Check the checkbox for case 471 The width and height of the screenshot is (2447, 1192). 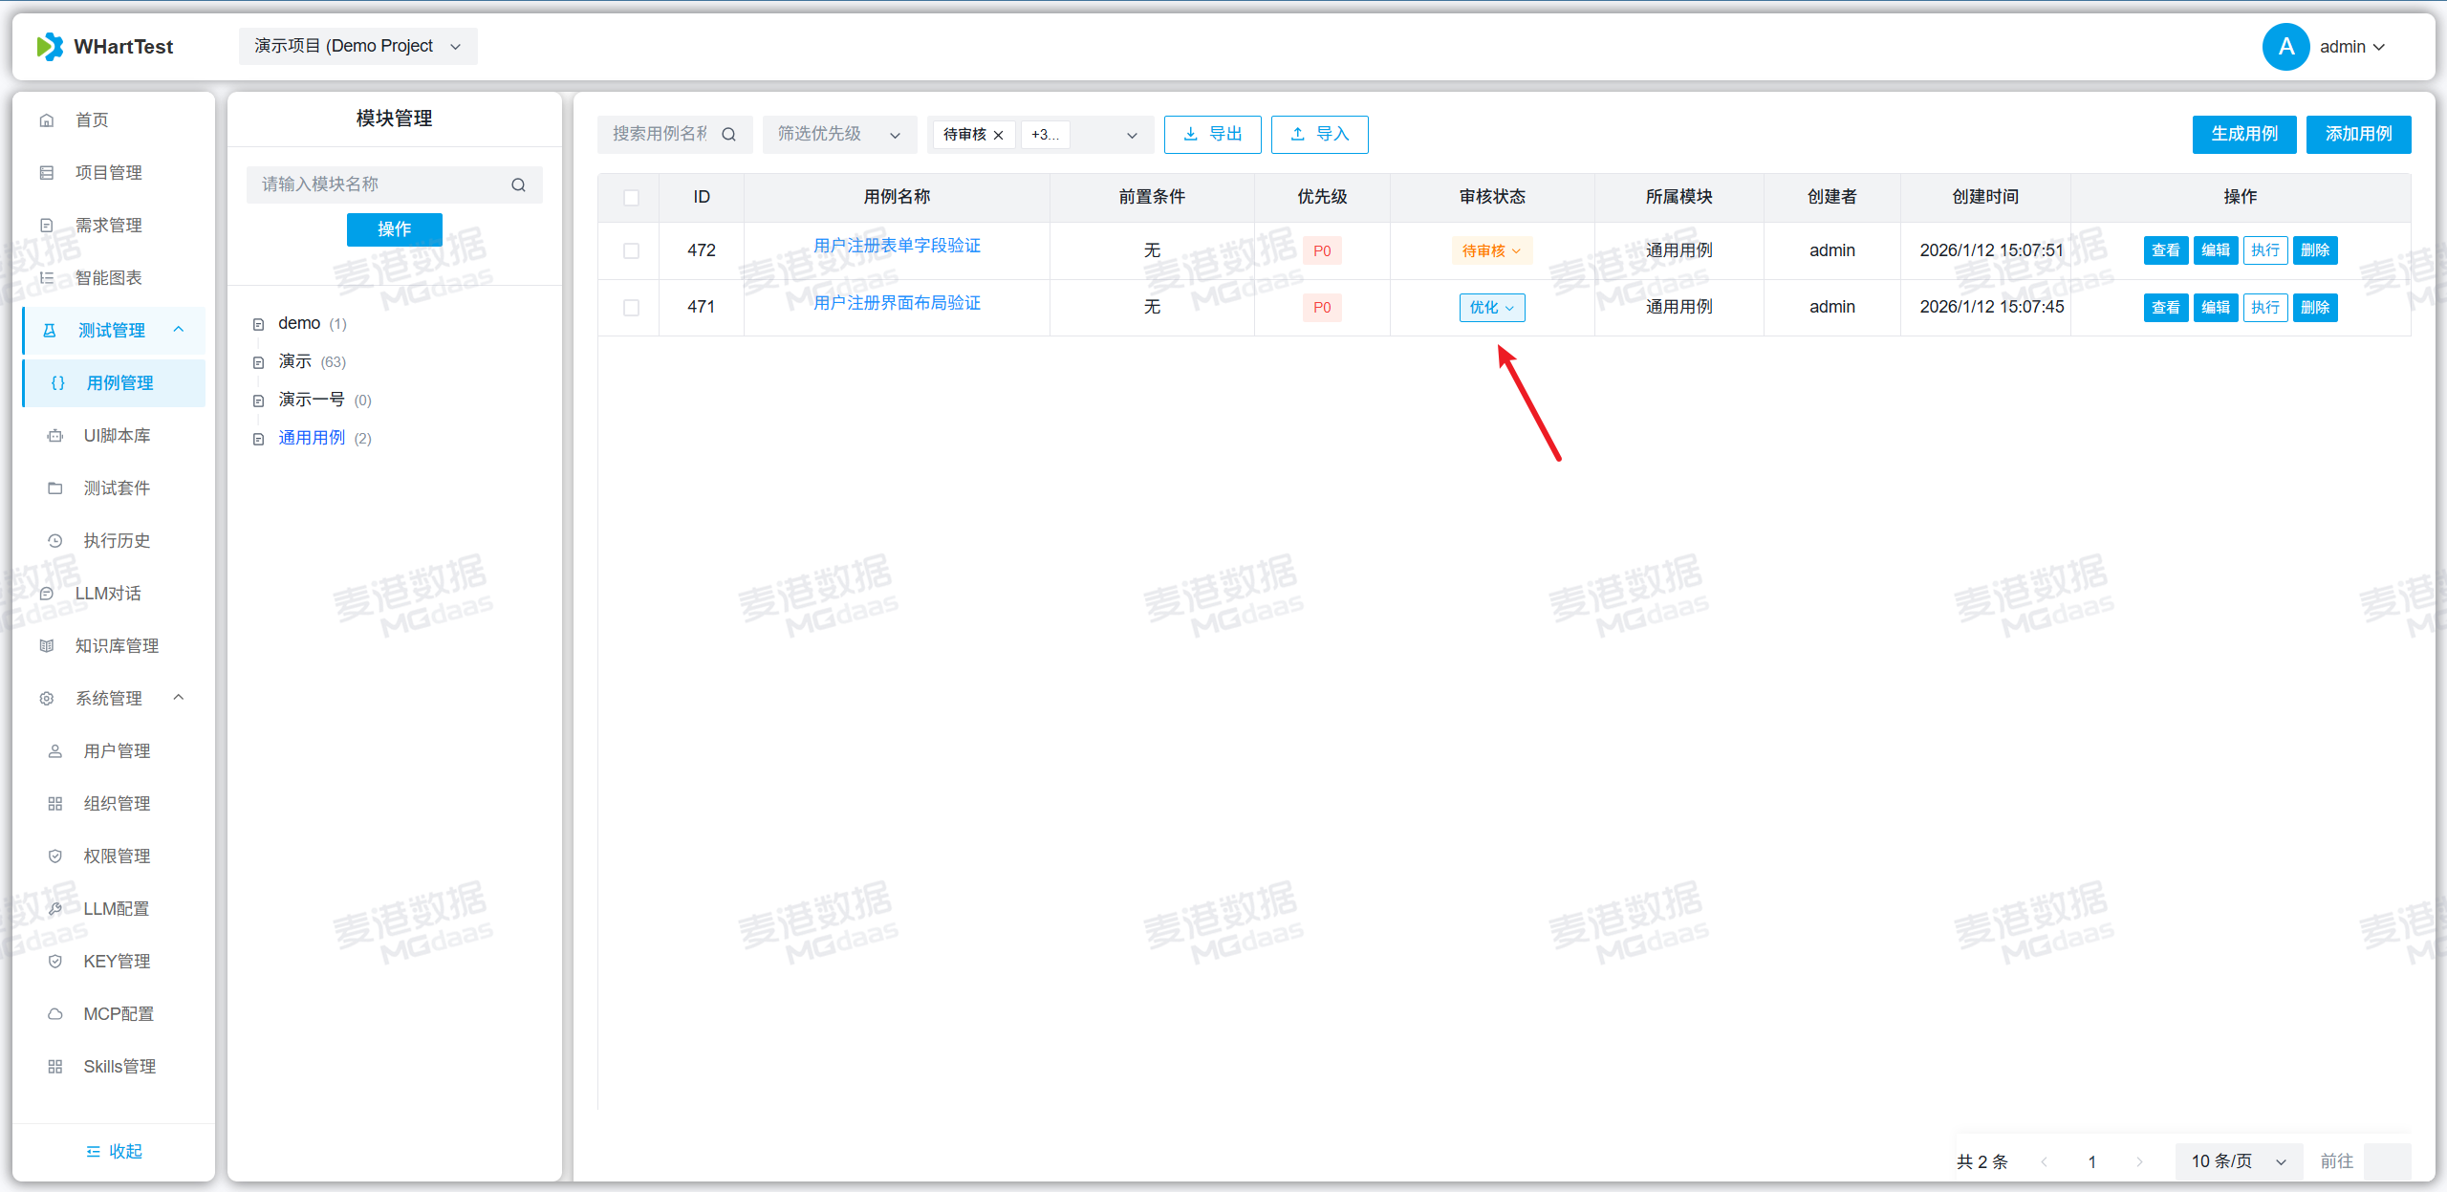[x=631, y=307]
